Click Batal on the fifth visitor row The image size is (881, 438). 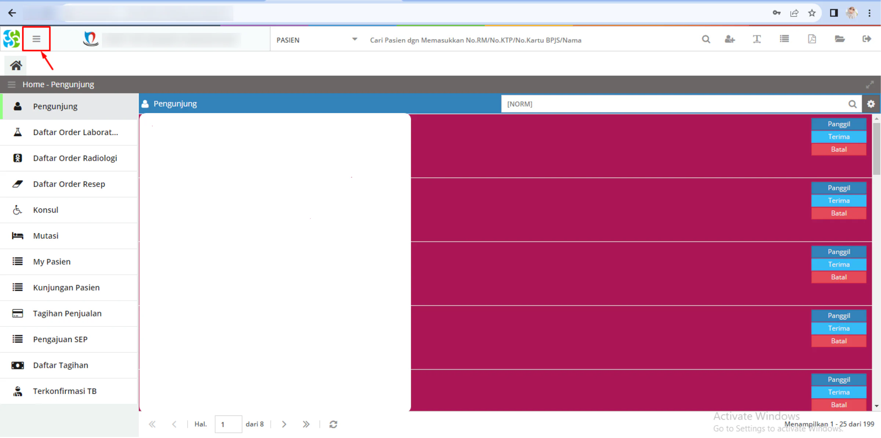pos(838,405)
